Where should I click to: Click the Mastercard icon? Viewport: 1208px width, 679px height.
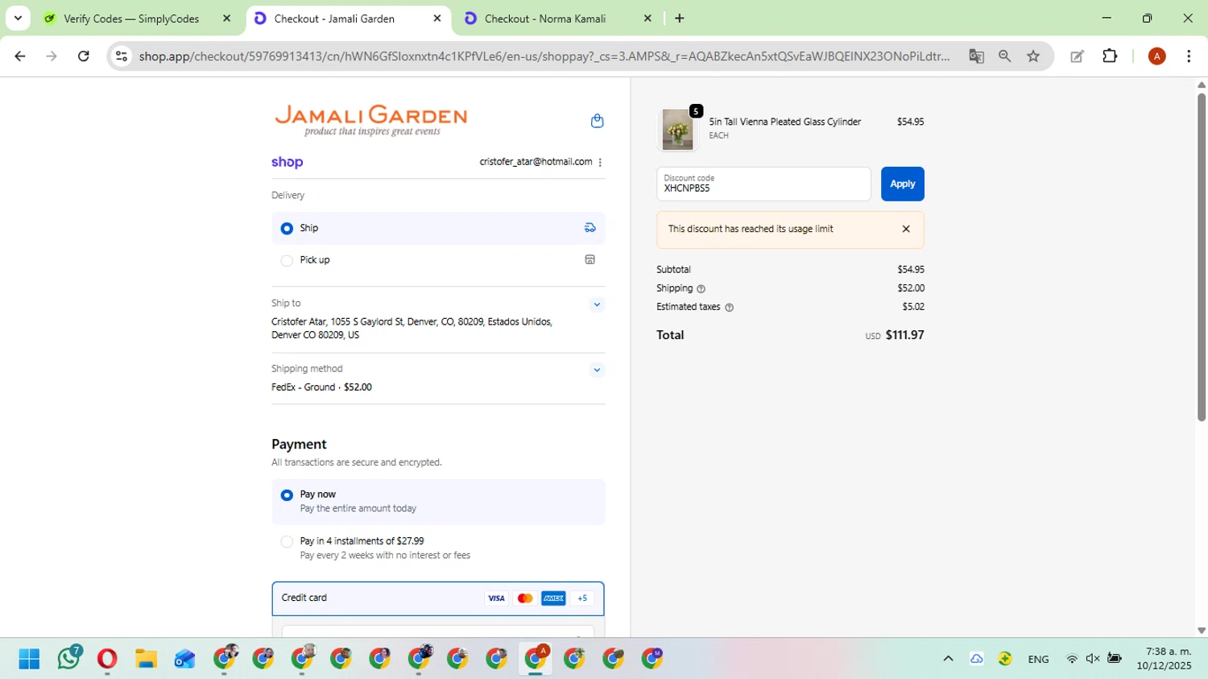pos(525,598)
